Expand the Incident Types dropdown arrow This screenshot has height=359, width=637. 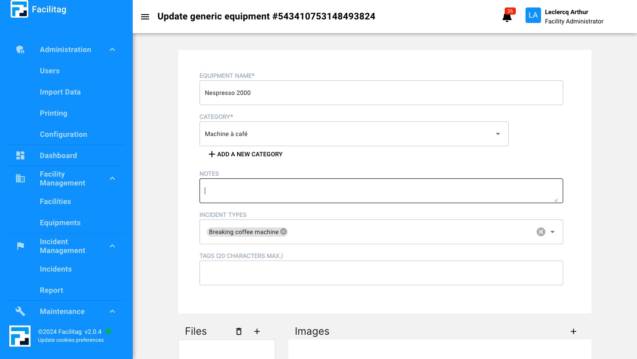(553, 232)
